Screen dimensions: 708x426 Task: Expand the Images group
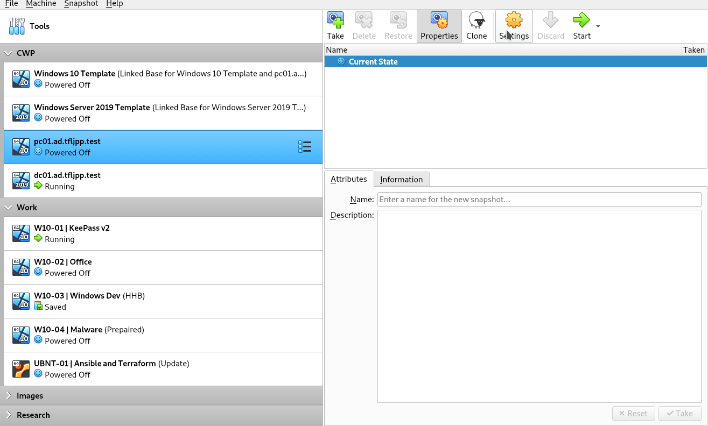click(9, 396)
